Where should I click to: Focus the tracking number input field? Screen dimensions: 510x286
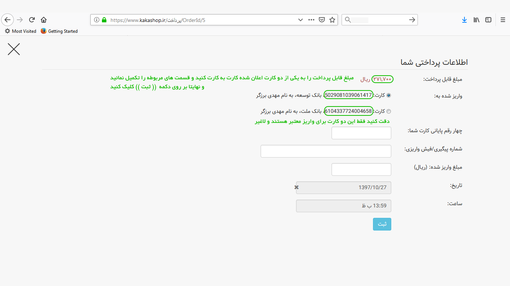point(326,151)
